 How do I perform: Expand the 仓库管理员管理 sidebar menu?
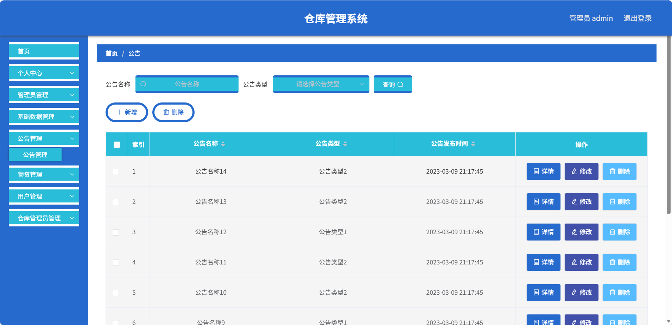(44, 218)
